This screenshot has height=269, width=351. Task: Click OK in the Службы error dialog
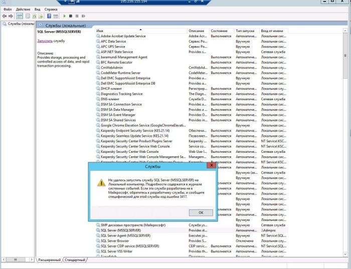pos(201,213)
